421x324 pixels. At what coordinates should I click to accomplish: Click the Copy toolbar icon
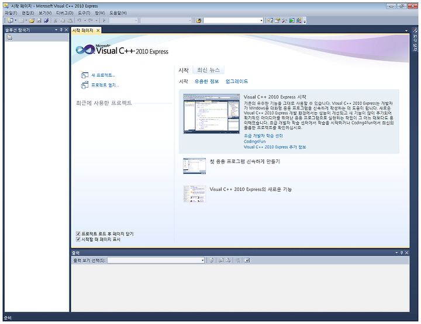tap(63, 20)
